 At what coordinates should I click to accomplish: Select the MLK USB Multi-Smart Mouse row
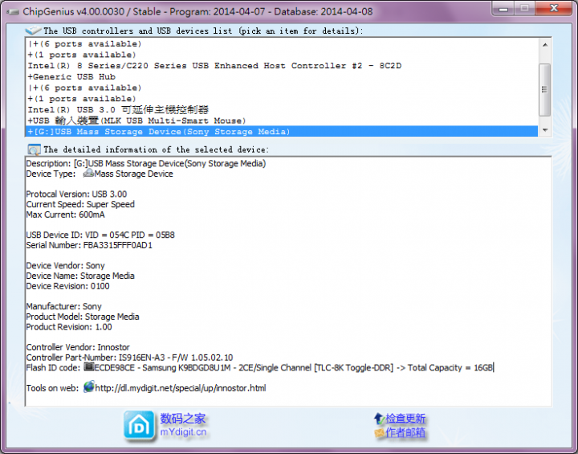[282, 121]
